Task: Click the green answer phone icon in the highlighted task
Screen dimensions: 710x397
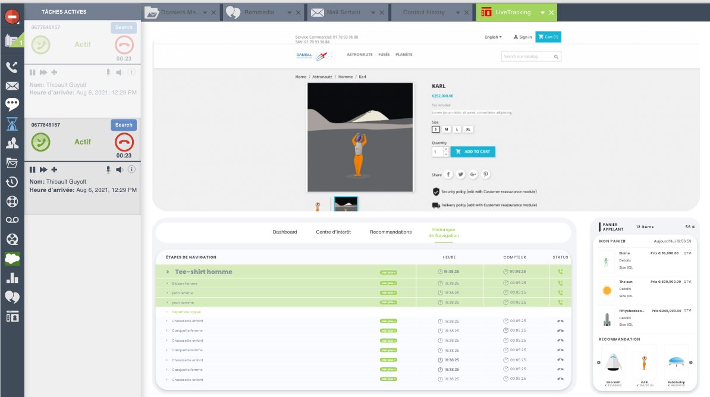Action: pyautogui.click(x=41, y=142)
